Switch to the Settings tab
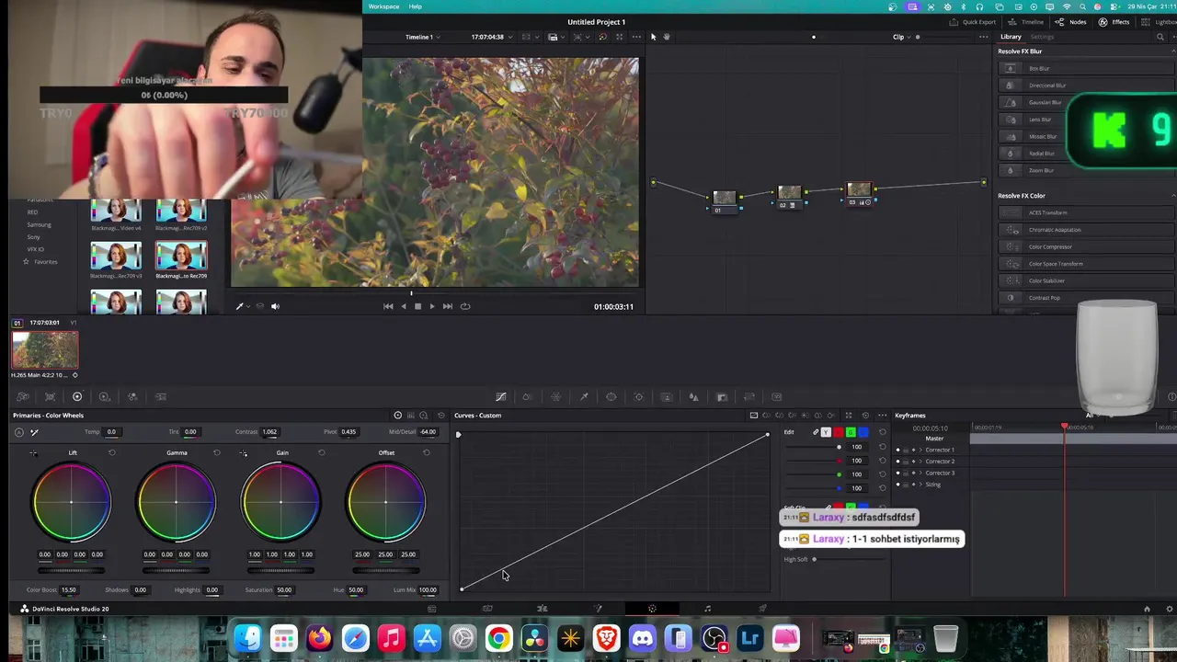The width and height of the screenshot is (1177, 662). tap(1042, 37)
